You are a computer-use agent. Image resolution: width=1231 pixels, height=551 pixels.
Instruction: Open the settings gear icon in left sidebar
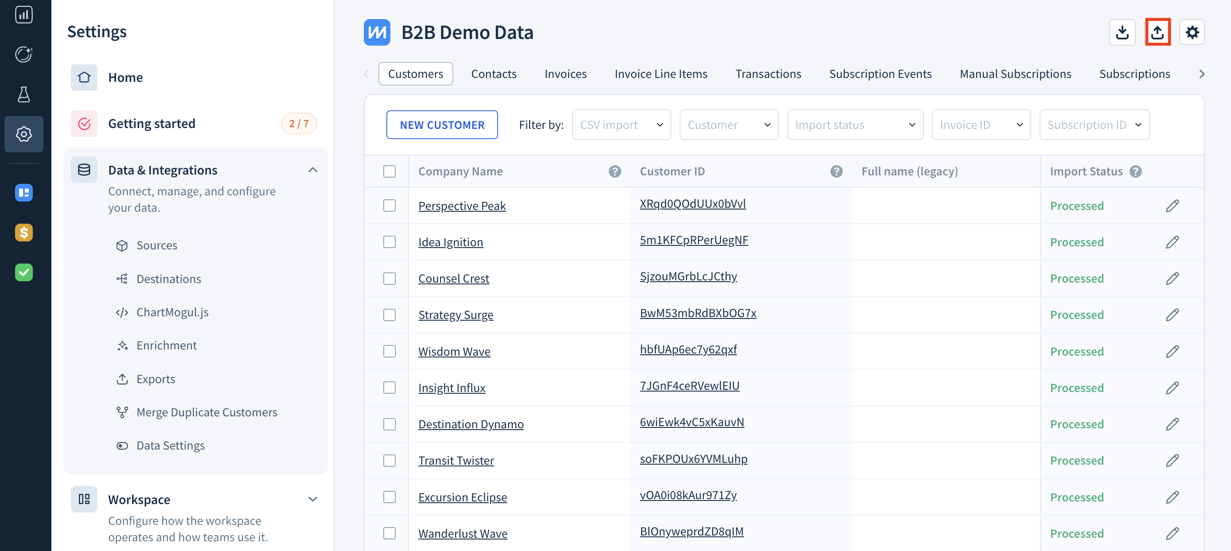tap(23, 134)
